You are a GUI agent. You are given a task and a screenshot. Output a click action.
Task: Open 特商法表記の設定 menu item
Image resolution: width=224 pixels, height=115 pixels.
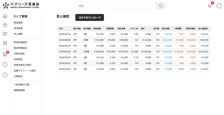click(23, 65)
